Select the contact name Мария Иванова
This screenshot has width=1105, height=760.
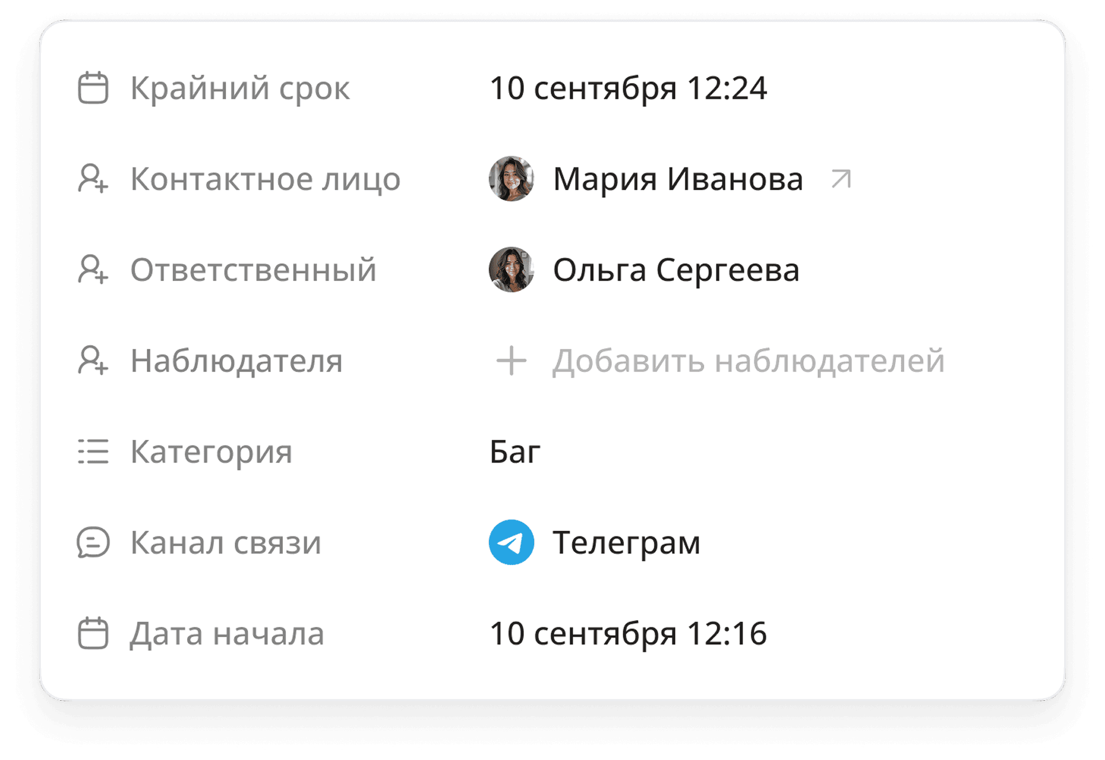[677, 179]
